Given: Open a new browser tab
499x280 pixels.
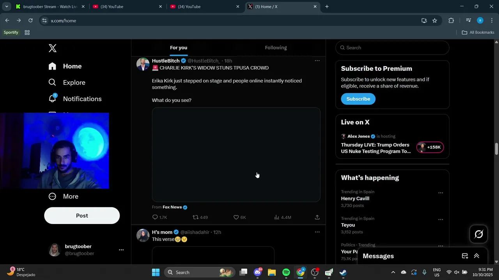Looking at the screenshot, I should point(327,7).
